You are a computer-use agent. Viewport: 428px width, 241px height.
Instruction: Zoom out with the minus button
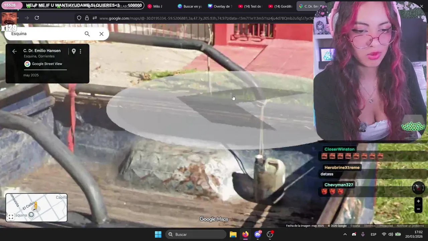[x=418, y=209]
